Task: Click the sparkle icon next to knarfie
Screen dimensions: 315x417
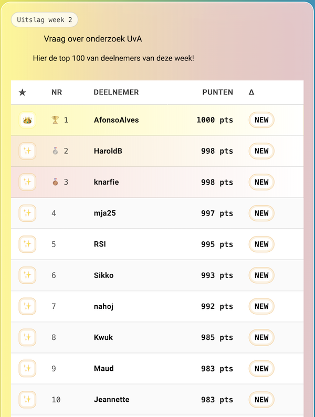Action: pos(27,182)
